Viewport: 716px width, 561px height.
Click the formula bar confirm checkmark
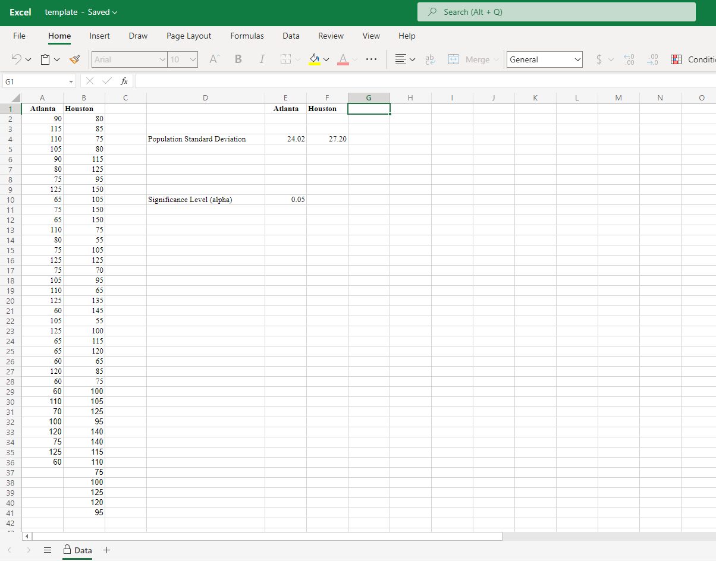point(107,81)
